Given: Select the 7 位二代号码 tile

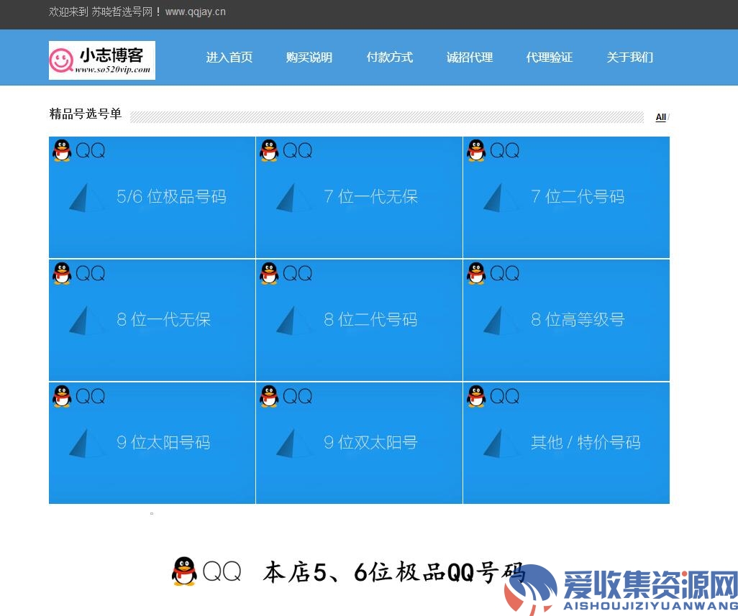Looking at the screenshot, I should 566,198.
